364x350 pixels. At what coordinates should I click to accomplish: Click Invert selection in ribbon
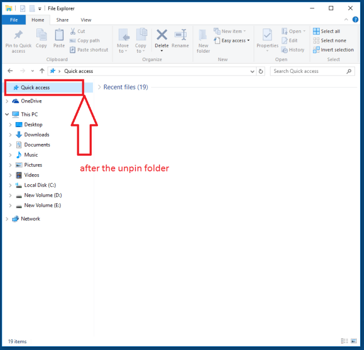point(333,50)
